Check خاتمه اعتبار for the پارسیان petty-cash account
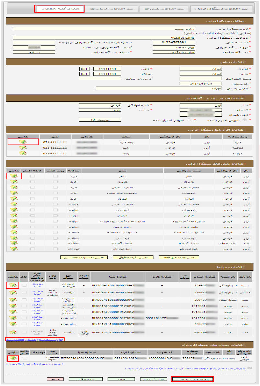 coord(24,358)
